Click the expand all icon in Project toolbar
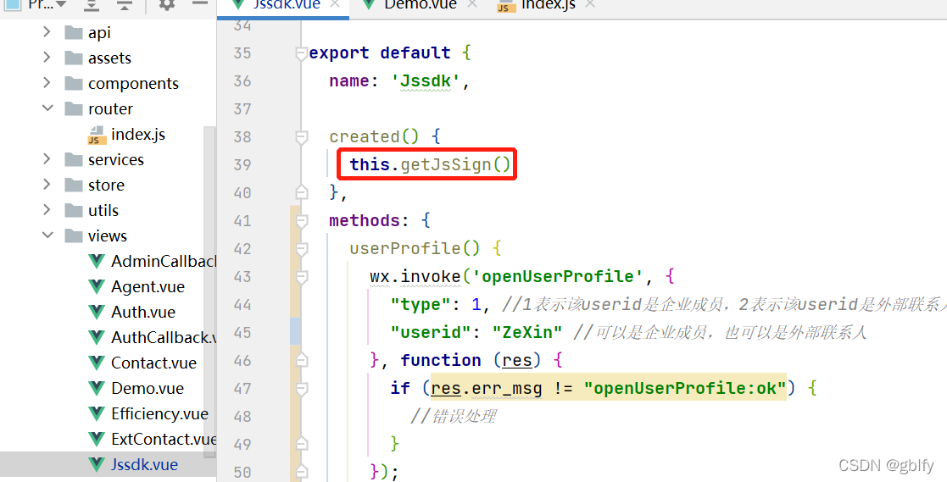The height and width of the screenshot is (482, 947). coord(92,5)
